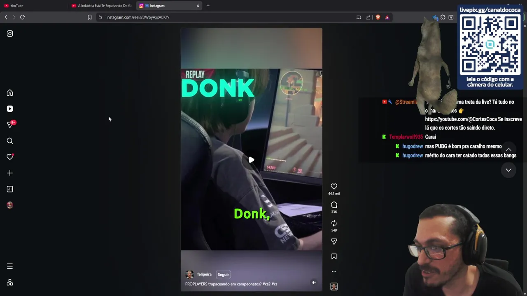Click the browser share page icon

(x=368, y=17)
